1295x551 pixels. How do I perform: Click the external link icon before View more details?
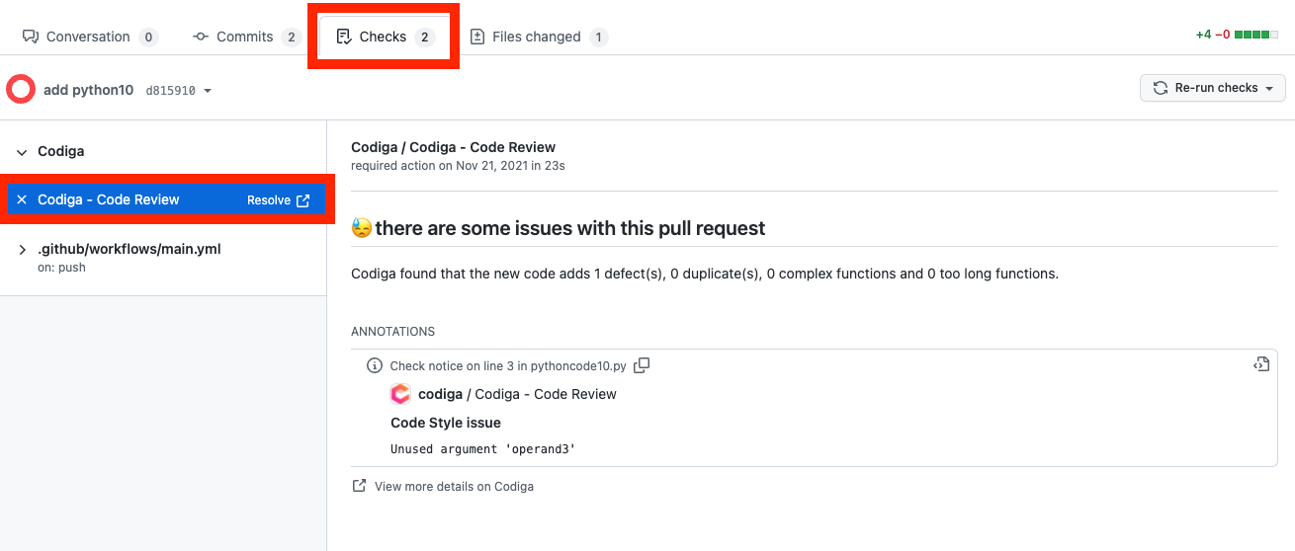359,486
